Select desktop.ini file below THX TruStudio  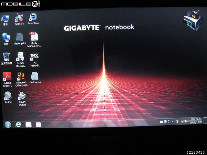(x=35, y=78)
